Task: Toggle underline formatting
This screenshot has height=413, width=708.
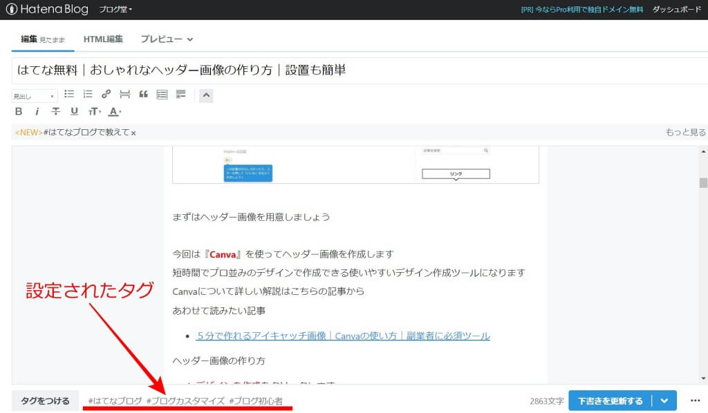Action: pyautogui.click(x=73, y=111)
